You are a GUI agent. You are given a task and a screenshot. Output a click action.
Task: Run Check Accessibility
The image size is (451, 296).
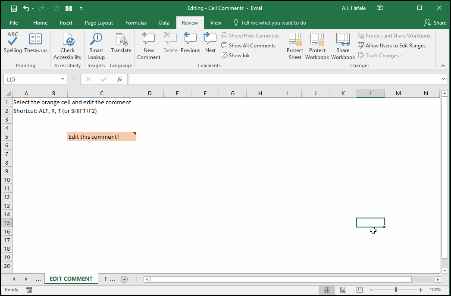[x=67, y=46]
